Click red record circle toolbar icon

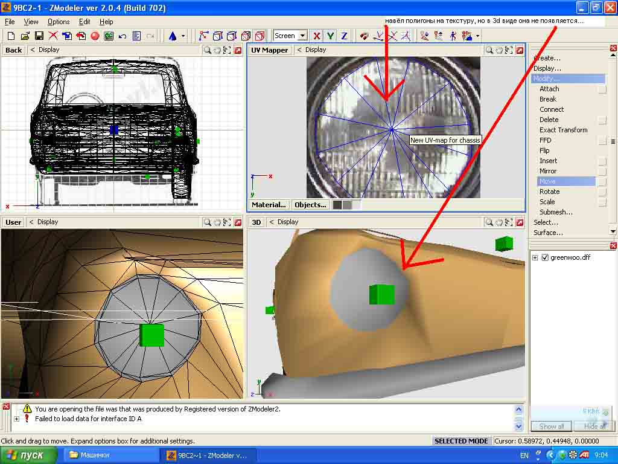click(95, 36)
